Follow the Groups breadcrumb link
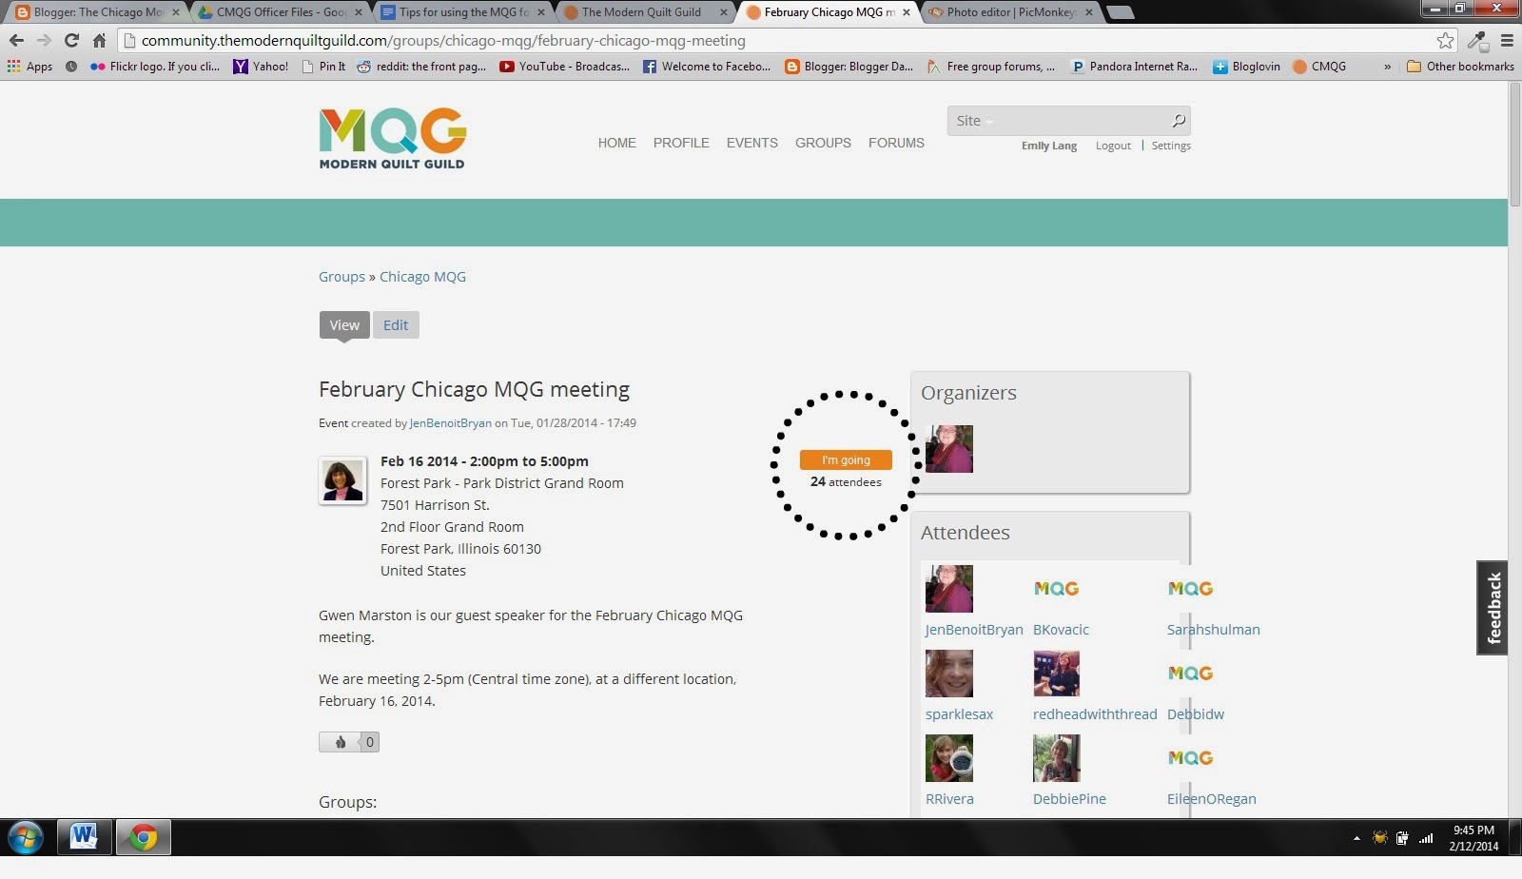 (x=341, y=277)
